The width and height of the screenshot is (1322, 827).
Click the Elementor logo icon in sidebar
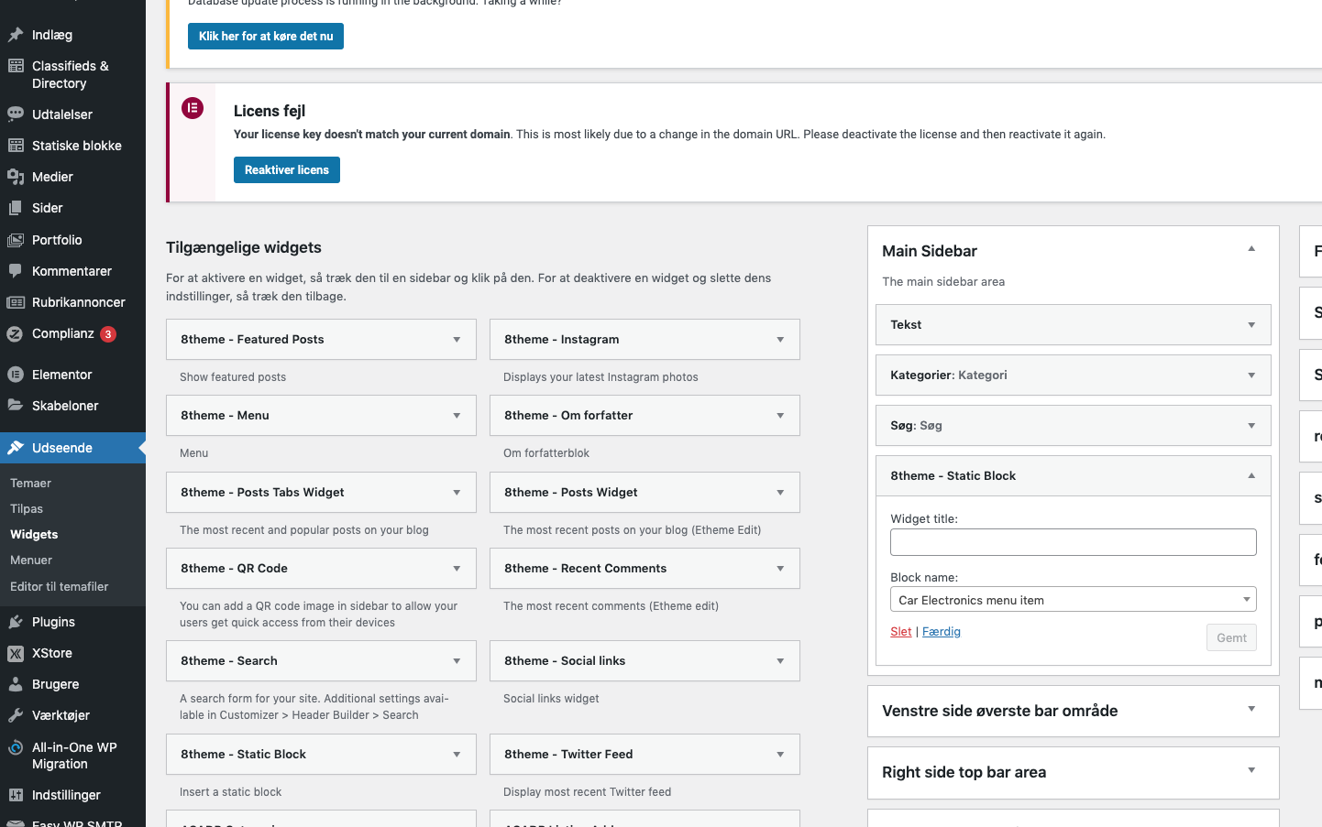[16, 375]
